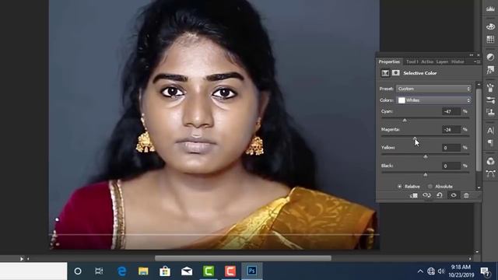This screenshot has width=498, height=280.
Task: Click the network globe tray icon
Action: 431,271
